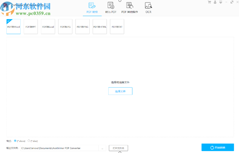Image resolution: width=239 pixels, height=153 pixels.
Task: Select the PDF转Word option
Action: pyautogui.click(x=14, y=27)
